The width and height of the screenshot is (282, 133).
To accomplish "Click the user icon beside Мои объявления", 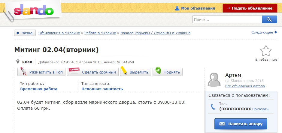I will click(177, 8).
